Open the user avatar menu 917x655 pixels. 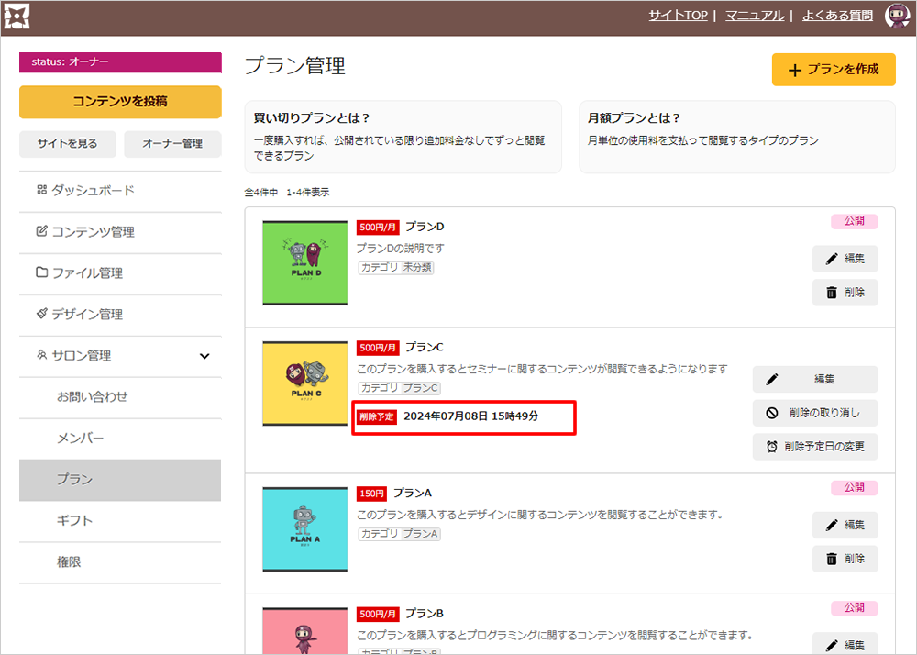click(x=896, y=16)
